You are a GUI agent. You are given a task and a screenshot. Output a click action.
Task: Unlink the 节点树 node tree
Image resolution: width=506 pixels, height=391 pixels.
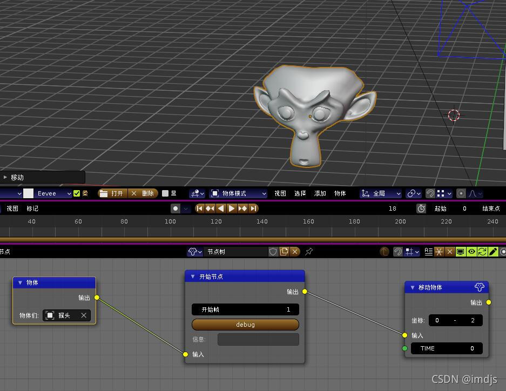pos(295,252)
